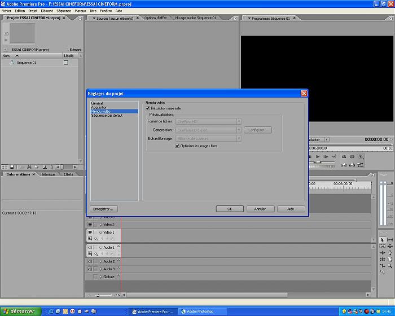Click the delete trash icon in Project panel
The height and width of the screenshot is (316, 395).
pos(52,167)
